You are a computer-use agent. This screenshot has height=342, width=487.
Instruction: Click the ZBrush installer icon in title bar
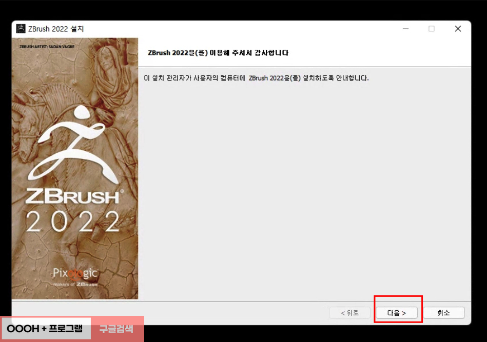21,29
